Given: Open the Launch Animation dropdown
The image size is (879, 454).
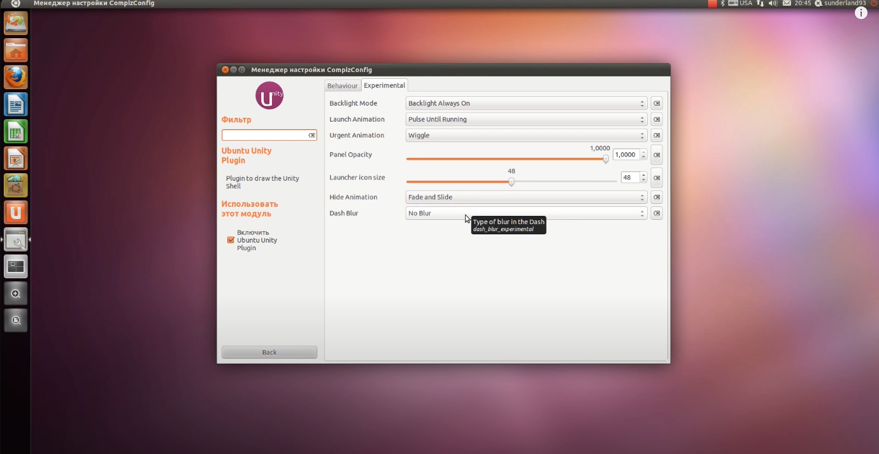Looking at the screenshot, I should tap(526, 119).
